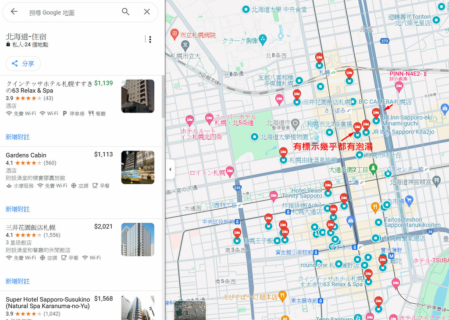
Task: Select the 札幌市時計台 saved marker
Action: (x=360, y=155)
